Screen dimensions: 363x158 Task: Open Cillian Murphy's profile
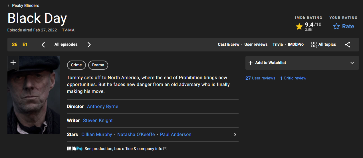[97, 135]
